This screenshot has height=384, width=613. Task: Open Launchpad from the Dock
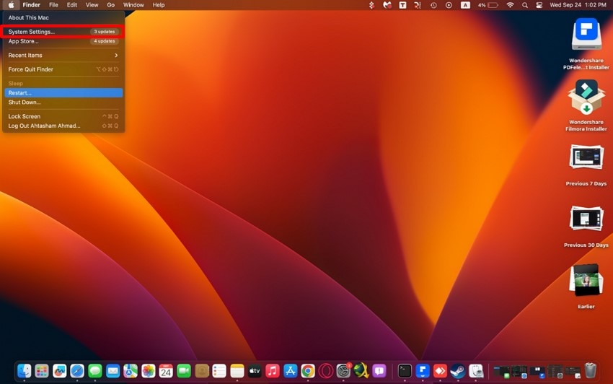click(41, 371)
